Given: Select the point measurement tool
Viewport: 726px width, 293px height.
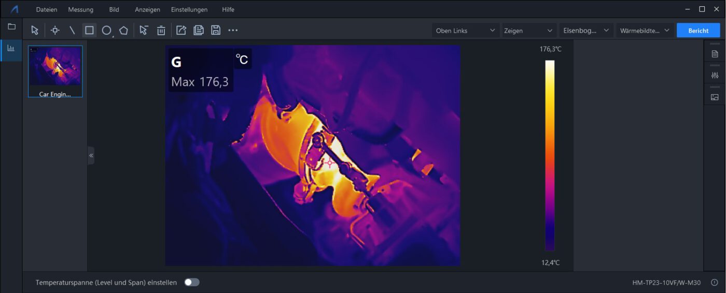Looking at the screenshot, I should (55, 31).
